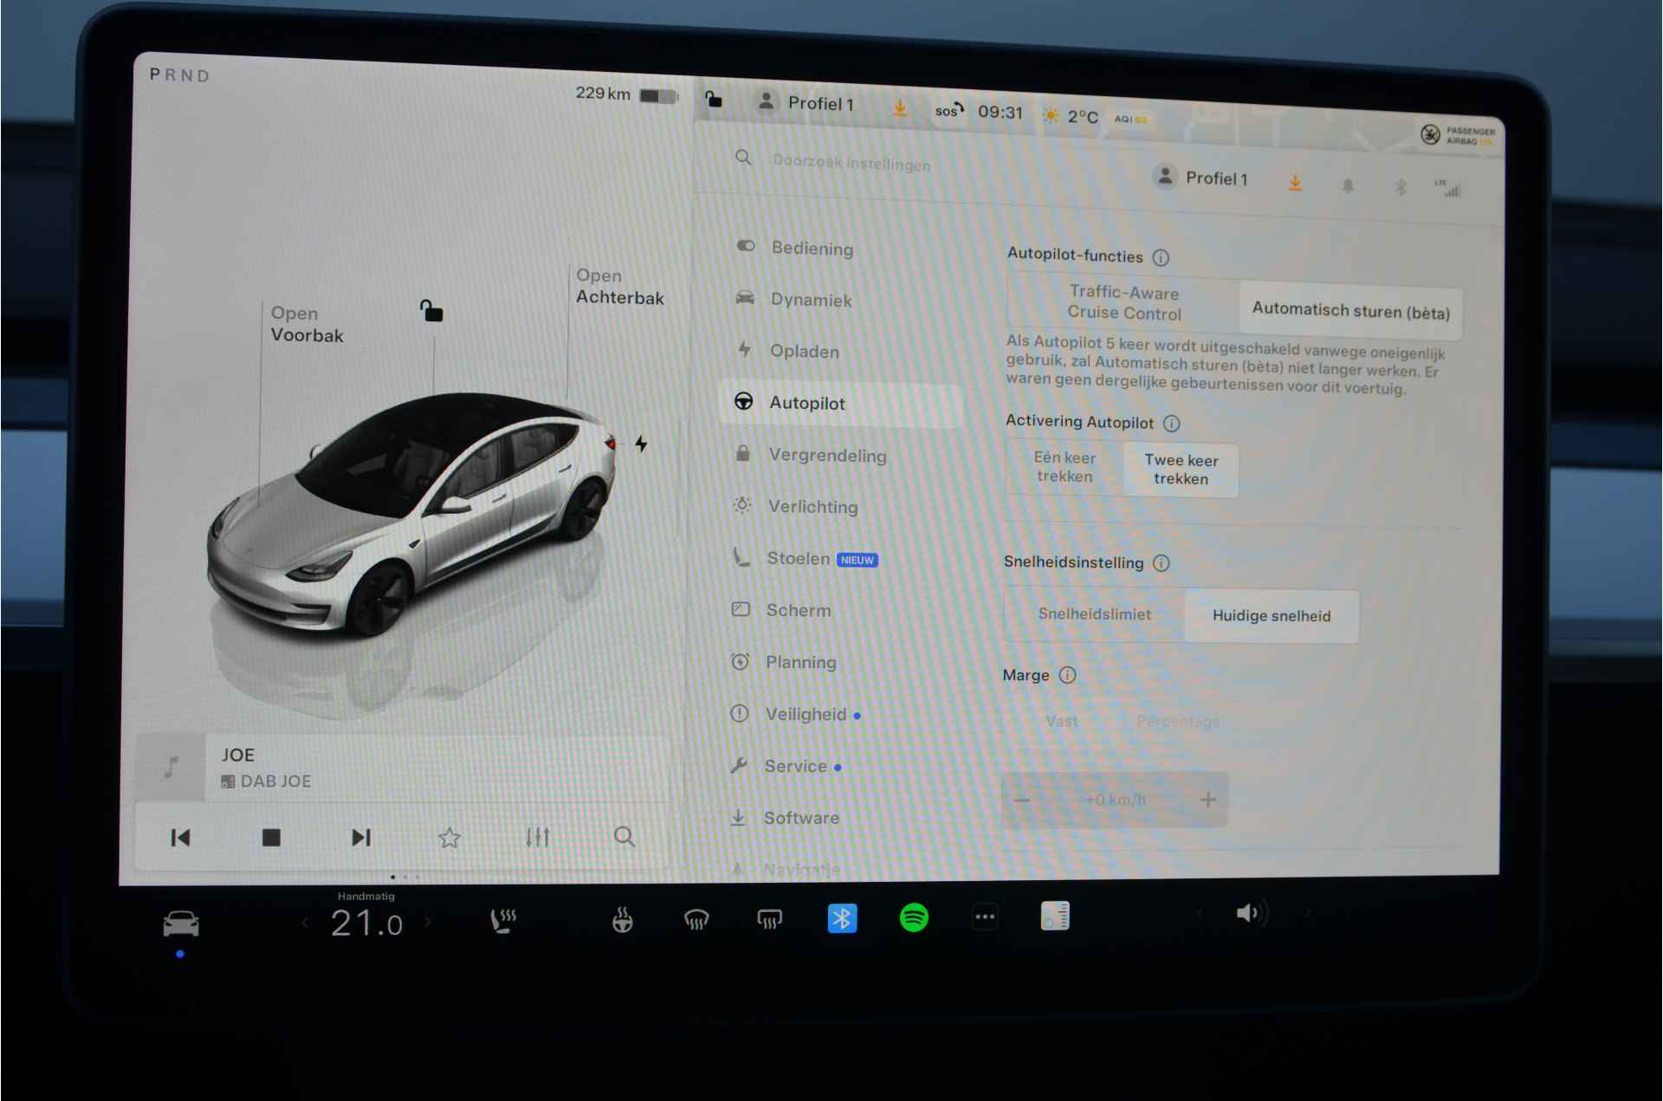Turn on driver seat heater
The image size is (1663, 1101).
pyautogui.click(x=503, y=920)
